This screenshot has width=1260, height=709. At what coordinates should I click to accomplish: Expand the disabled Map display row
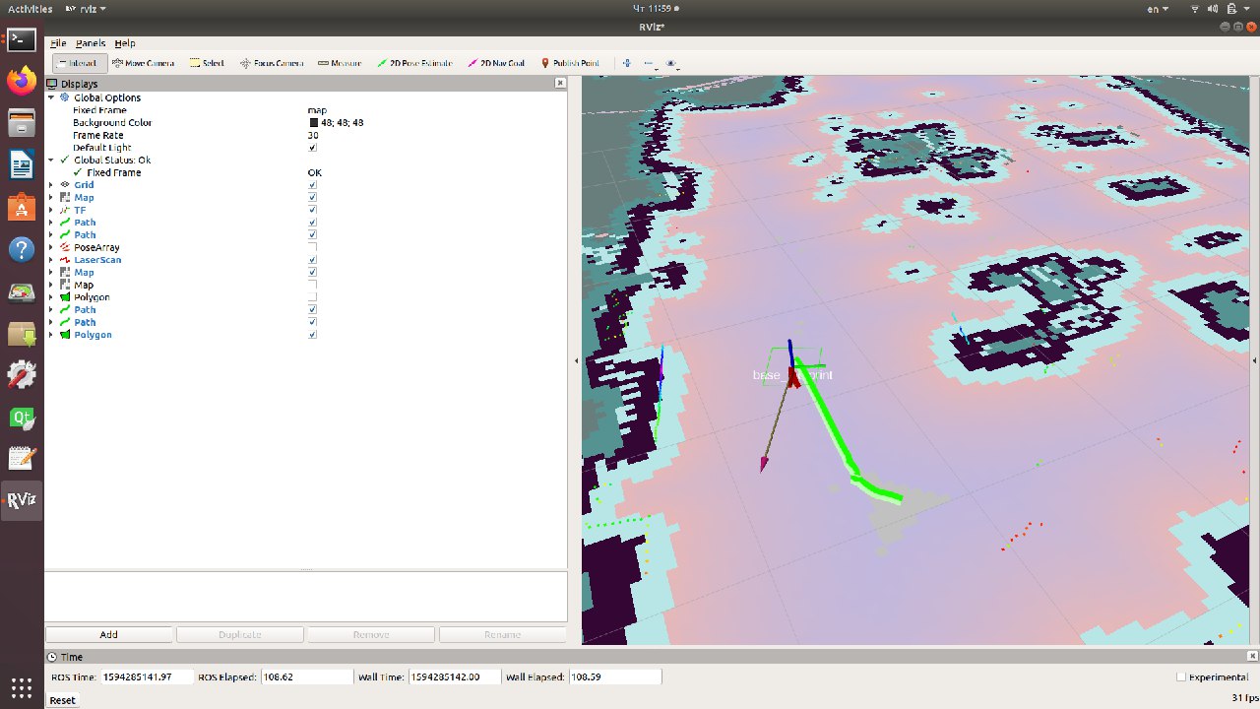tap(51, 285)
